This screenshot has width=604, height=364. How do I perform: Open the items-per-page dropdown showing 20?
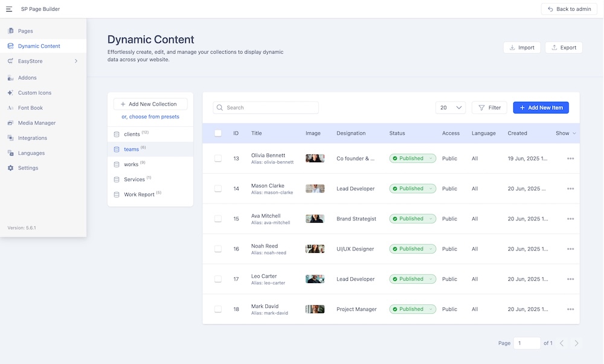point(451,107)
